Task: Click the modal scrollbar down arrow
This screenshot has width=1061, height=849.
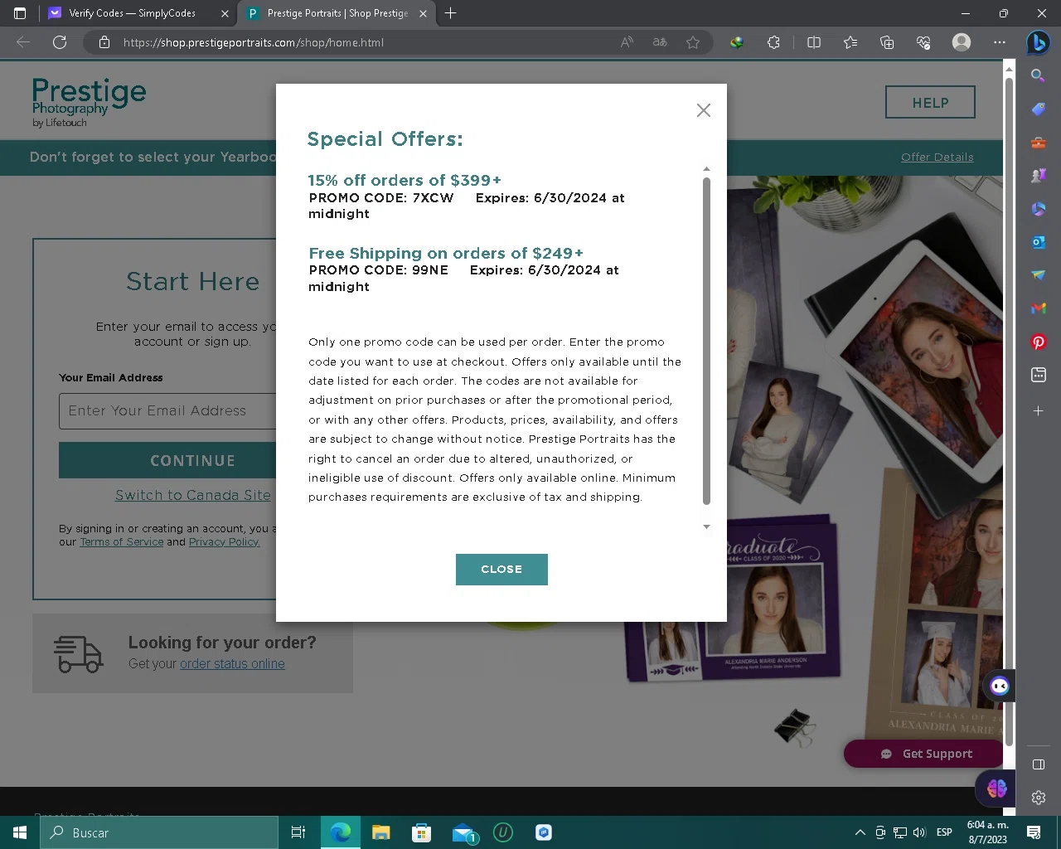Action: pyautogui.click(x=706, y=527)
